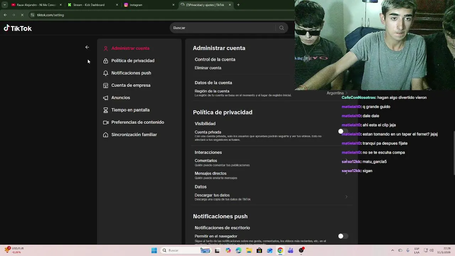Open Microsoft Teams from the taskbar
Screen dimensions: 455x256
[x=290, y=250]
